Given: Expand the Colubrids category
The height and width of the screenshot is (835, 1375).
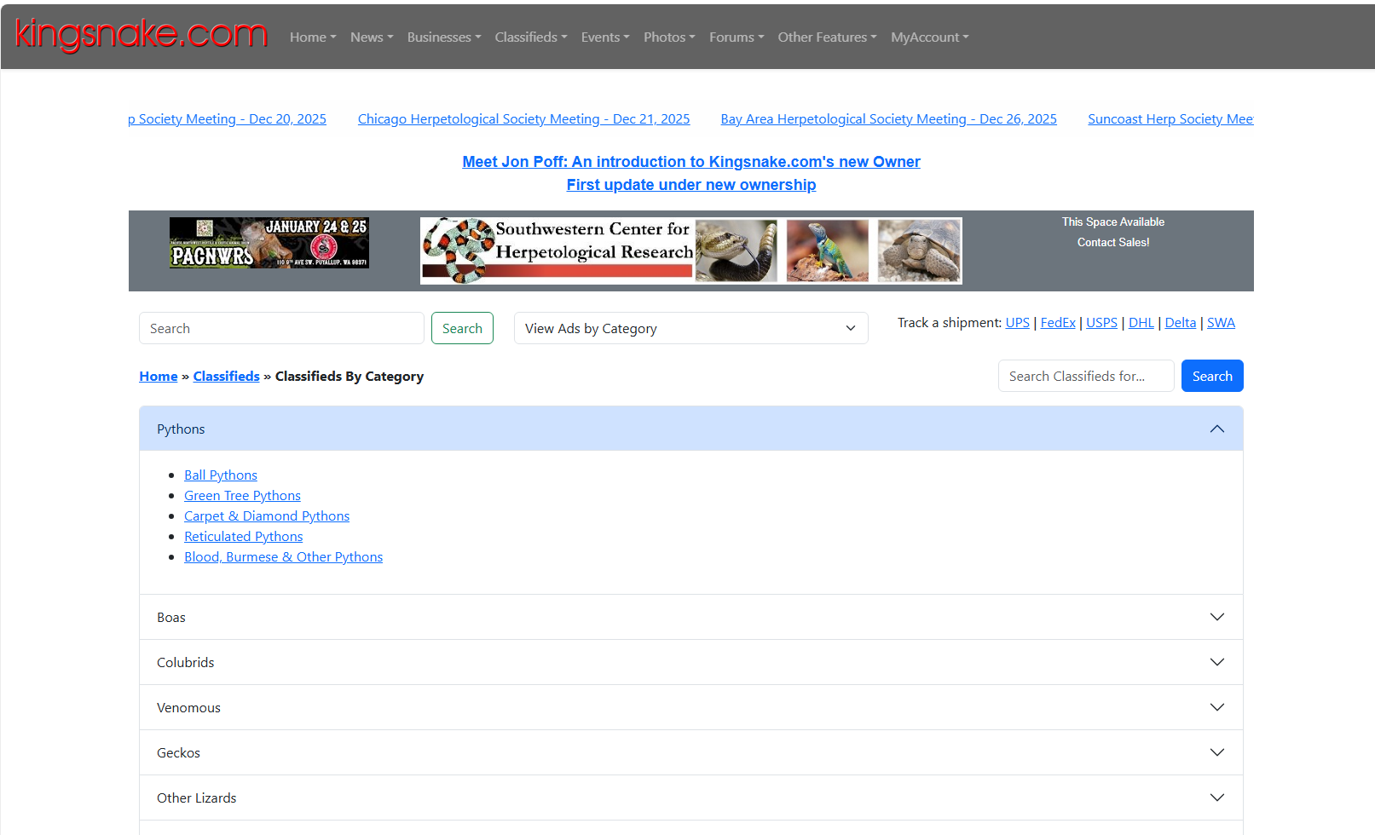Looking at the screenshot, I should click(1216, 662).
